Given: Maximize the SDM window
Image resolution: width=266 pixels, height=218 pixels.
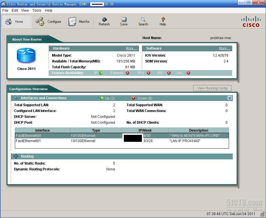Looking at the screenshot, I should 249,2.
